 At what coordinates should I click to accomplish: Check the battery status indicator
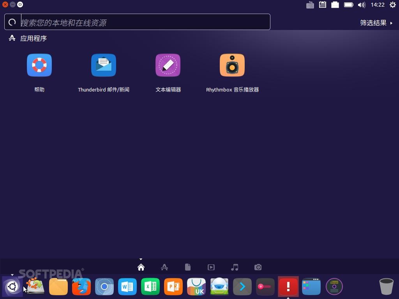pos(348,5)
